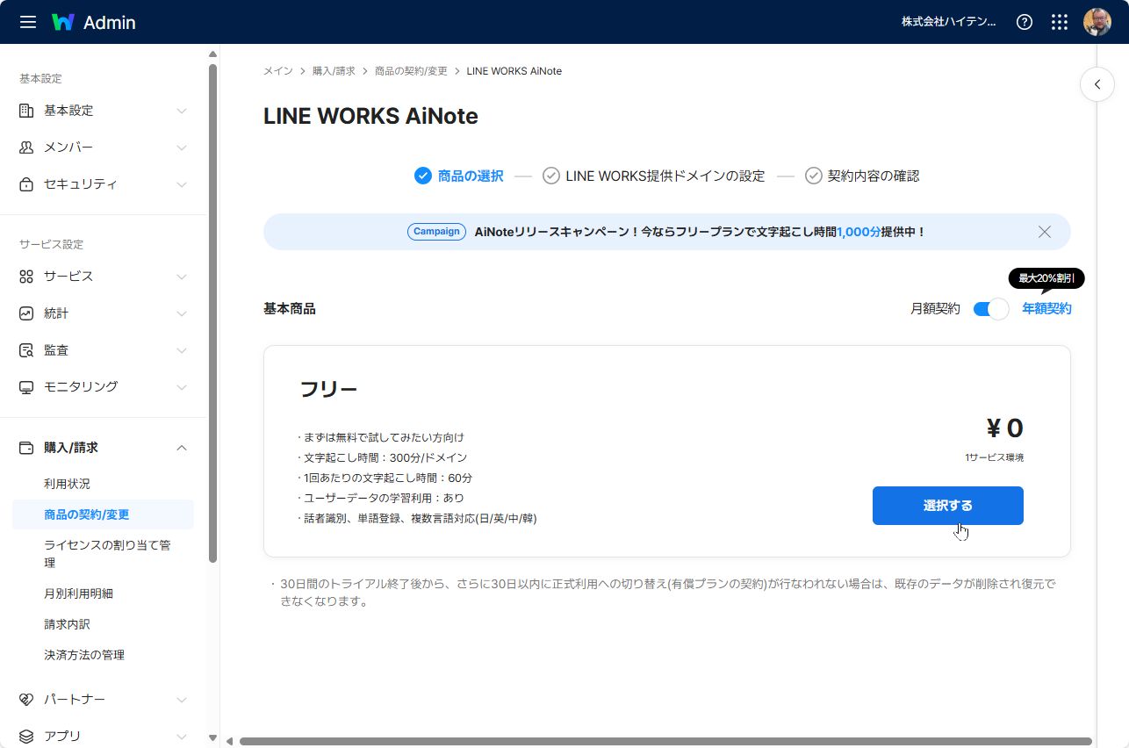This screenshot has height=748, width=1129.
Task: Click the モニタリング monitor icon
Action: [x=26, y=387]
